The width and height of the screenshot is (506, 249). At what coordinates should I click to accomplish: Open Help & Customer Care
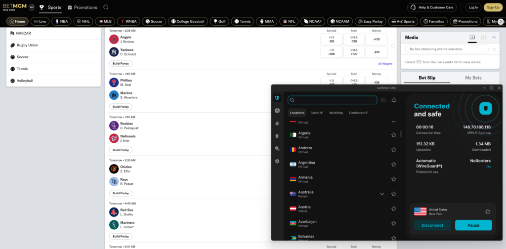click(x=432, y=7)
